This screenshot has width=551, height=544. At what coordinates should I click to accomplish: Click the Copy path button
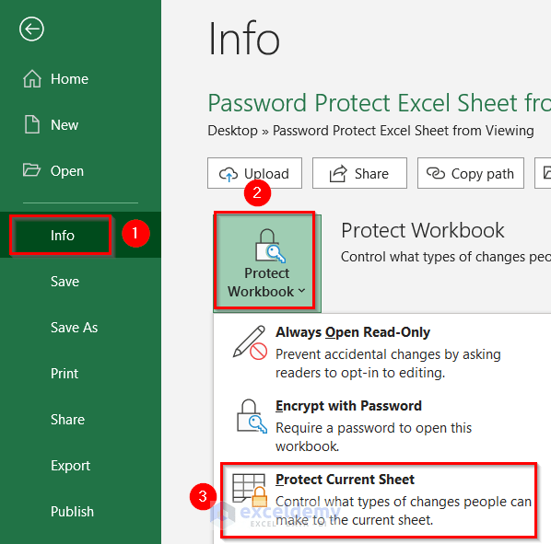coord(471,173)
